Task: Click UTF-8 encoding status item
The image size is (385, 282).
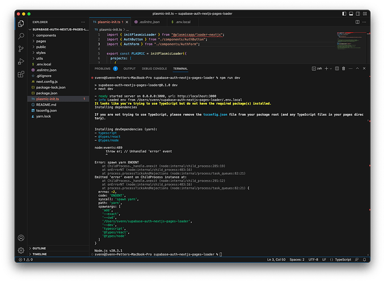Action: [x=313, y=259]
